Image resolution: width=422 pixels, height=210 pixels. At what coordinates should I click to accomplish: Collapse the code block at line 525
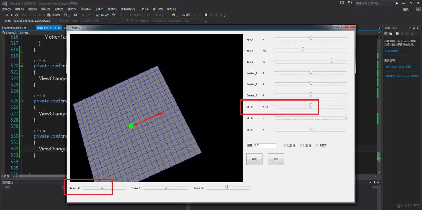[x=22, y=101]
